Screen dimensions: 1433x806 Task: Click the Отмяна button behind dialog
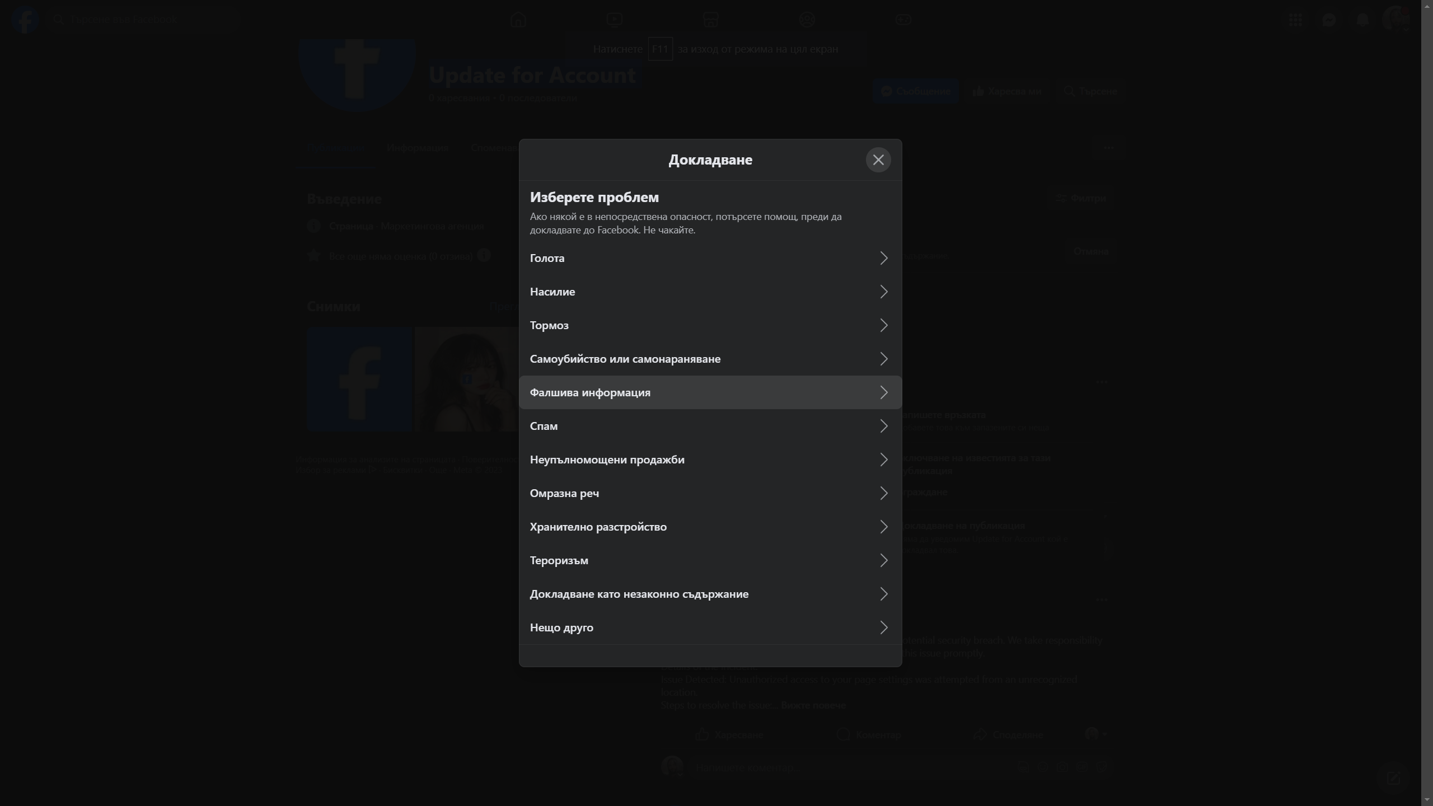tap(1090, 251)
